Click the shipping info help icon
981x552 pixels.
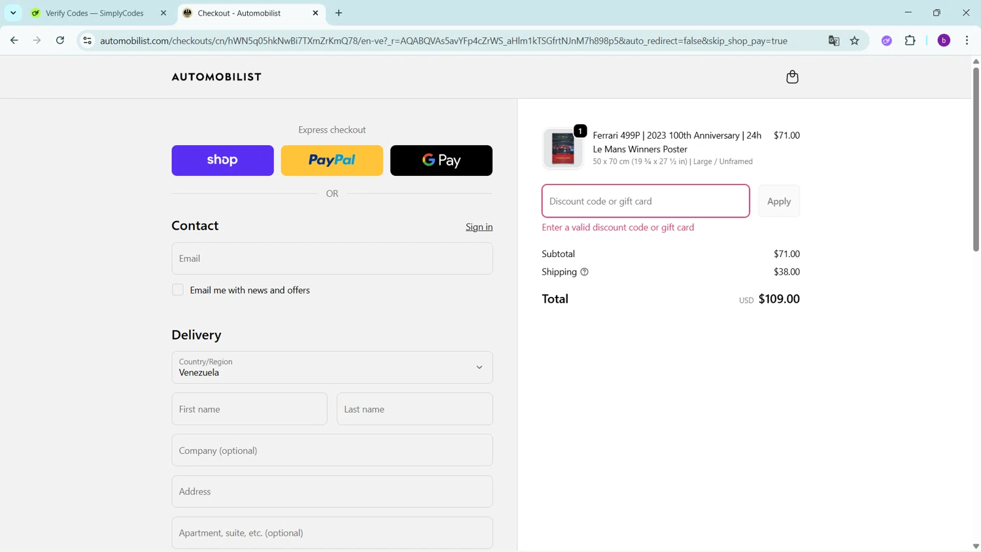pos(585,272)
